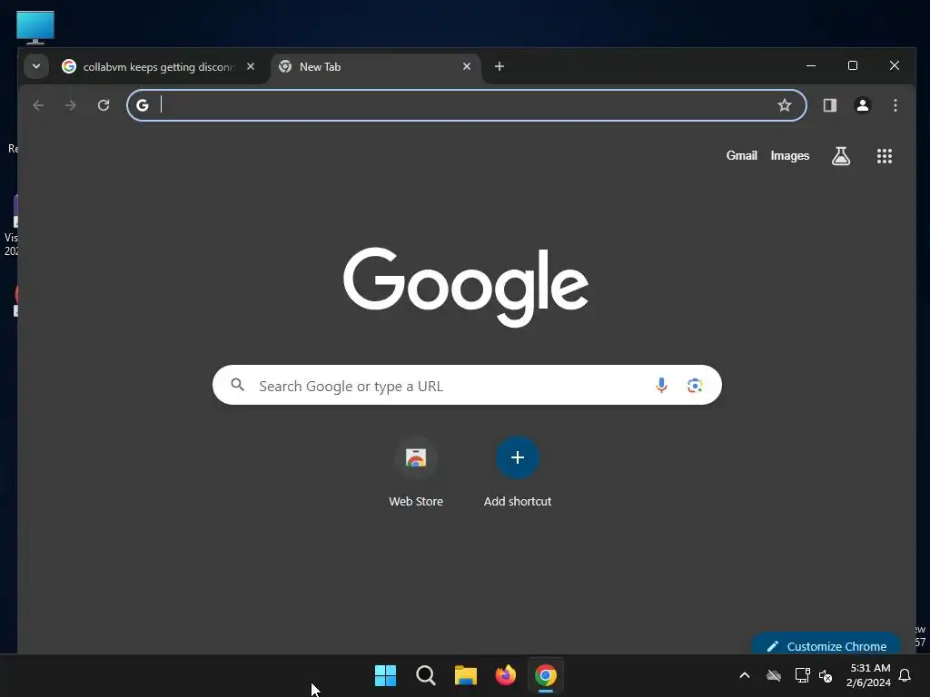Click the Chrome back arrow
The height and width of the screenshot is (697, 930).
click(38, 105)
